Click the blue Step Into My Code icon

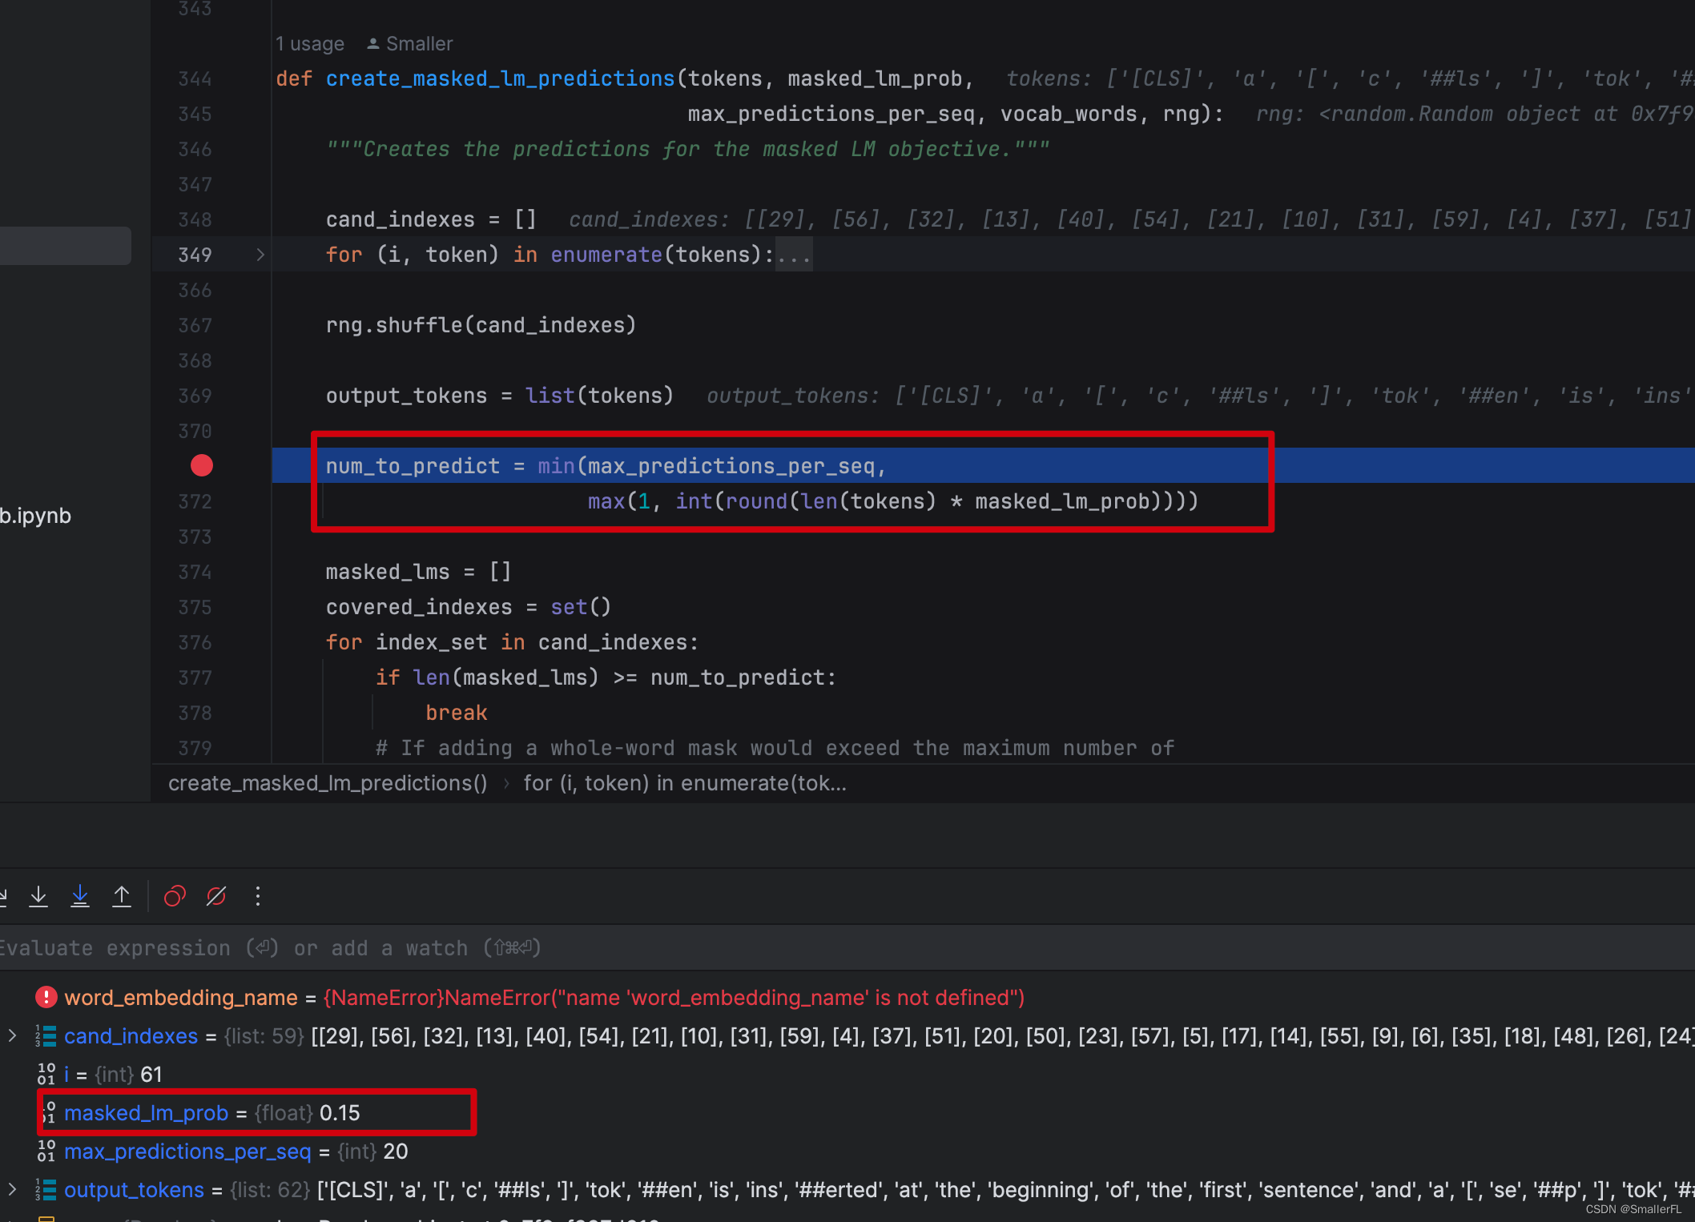tap(80, 896)
